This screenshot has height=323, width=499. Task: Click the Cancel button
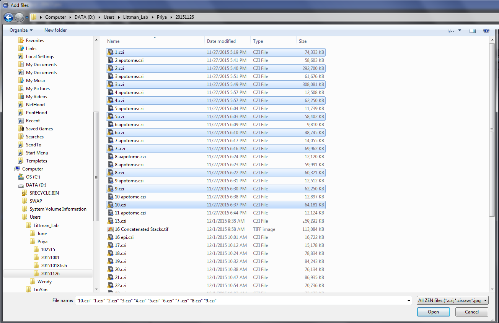(x=471, y=312)
